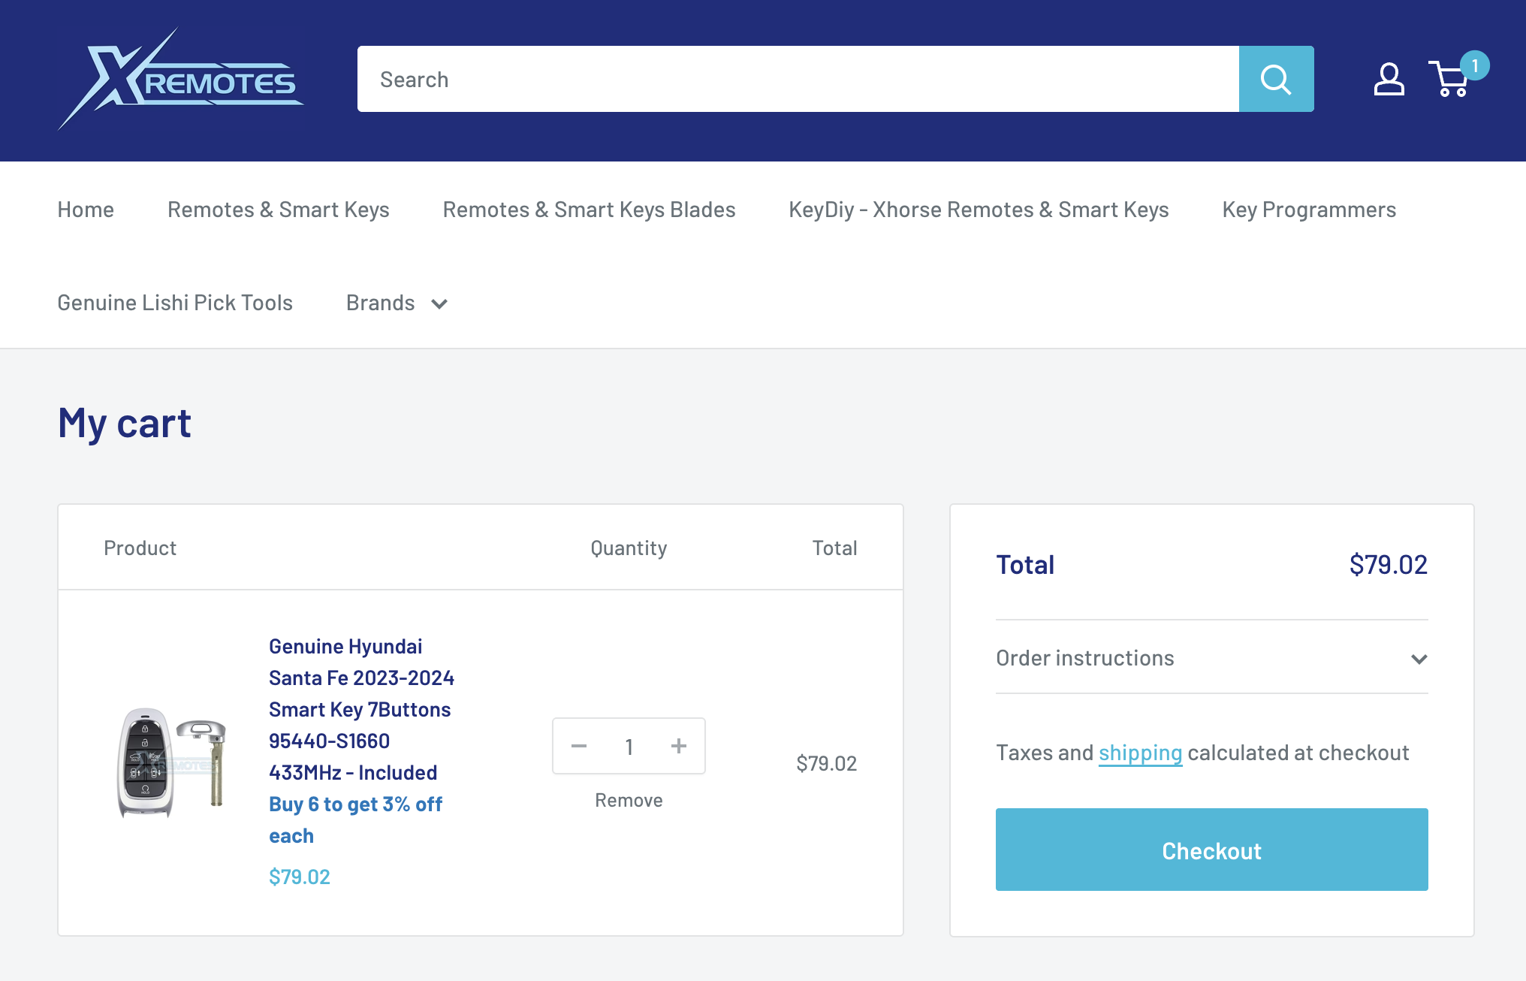The height and width of the screenshot is (981, 1526).
Task: Expand the Brands dropdown
Action: [x=397, y=303]
